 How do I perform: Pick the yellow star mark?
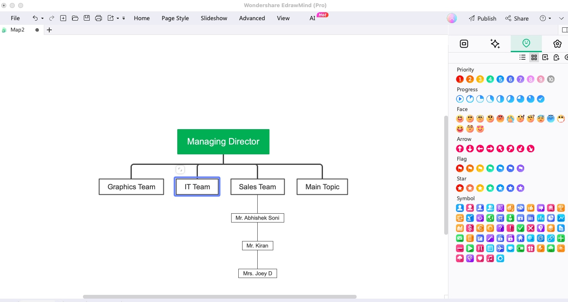coord(480,188)
